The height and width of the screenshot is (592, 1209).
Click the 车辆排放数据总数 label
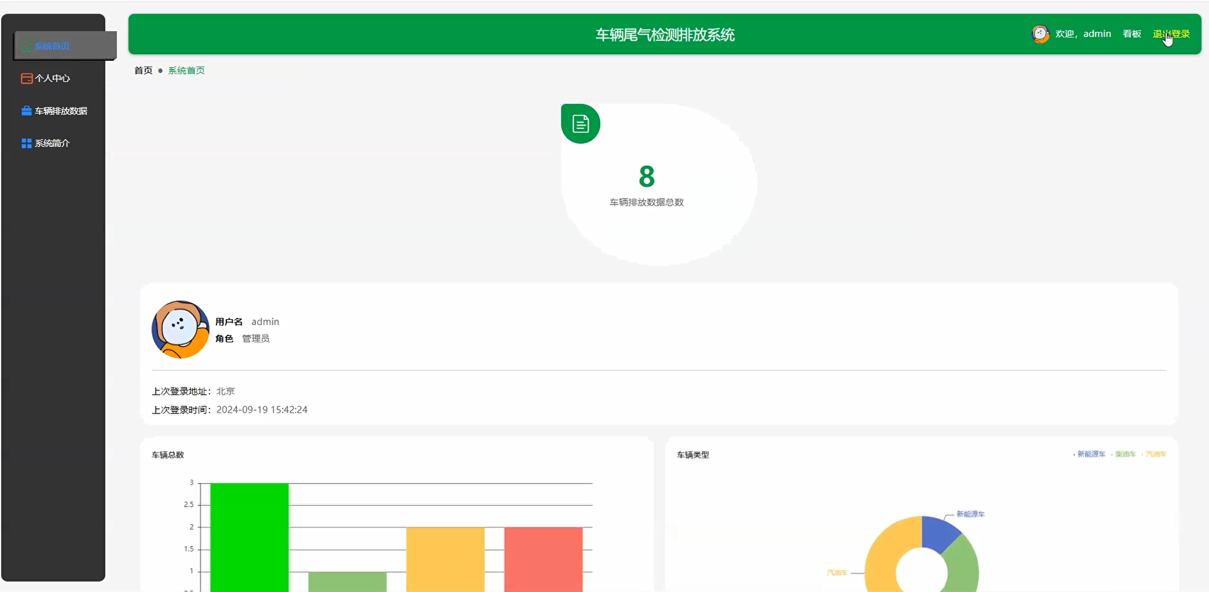click(x=647, y=202)
